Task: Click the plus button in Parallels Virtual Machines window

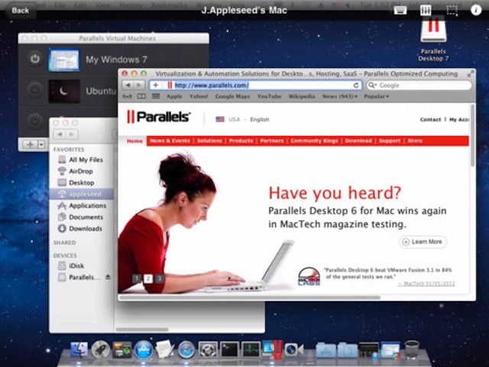Action: 31,145
